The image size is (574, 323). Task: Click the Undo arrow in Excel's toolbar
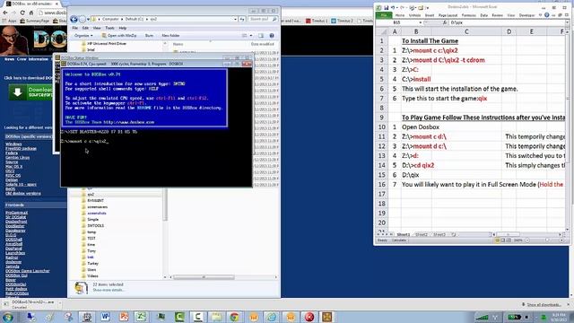pyautogui.click(x=393, y=8)
